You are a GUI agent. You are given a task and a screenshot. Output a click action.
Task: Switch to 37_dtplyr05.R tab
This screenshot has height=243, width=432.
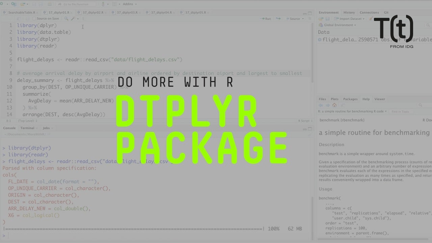pyautogui.click(x=195, y=12)
